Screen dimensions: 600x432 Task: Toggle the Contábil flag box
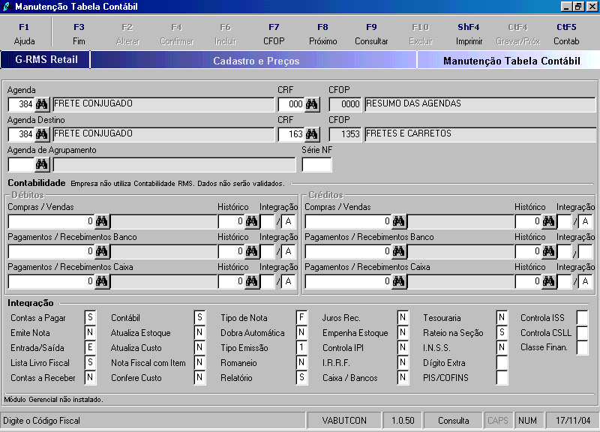click(x=199, y=317)
